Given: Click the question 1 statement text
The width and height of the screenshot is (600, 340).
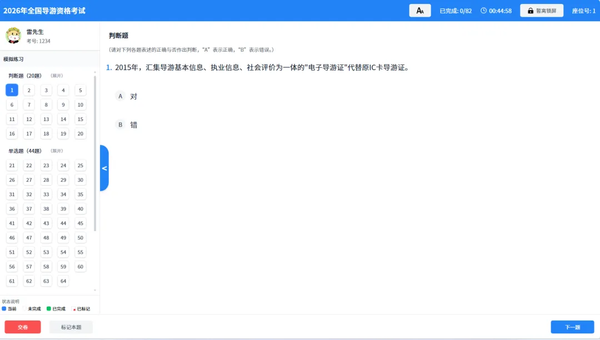Looking at the screenshot, I should click(262, 68).
